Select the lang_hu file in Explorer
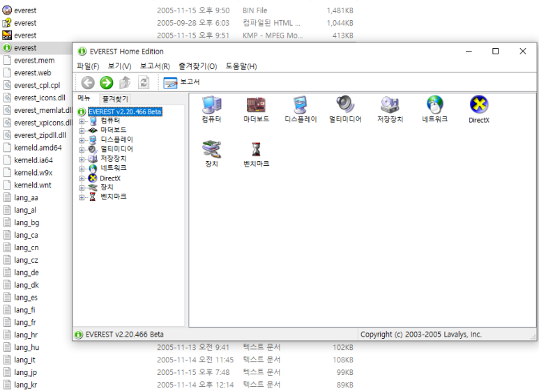 (x=26, y=347)
